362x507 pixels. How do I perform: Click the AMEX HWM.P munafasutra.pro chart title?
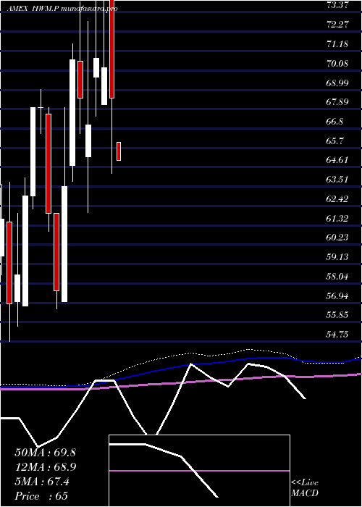[62, 9]
